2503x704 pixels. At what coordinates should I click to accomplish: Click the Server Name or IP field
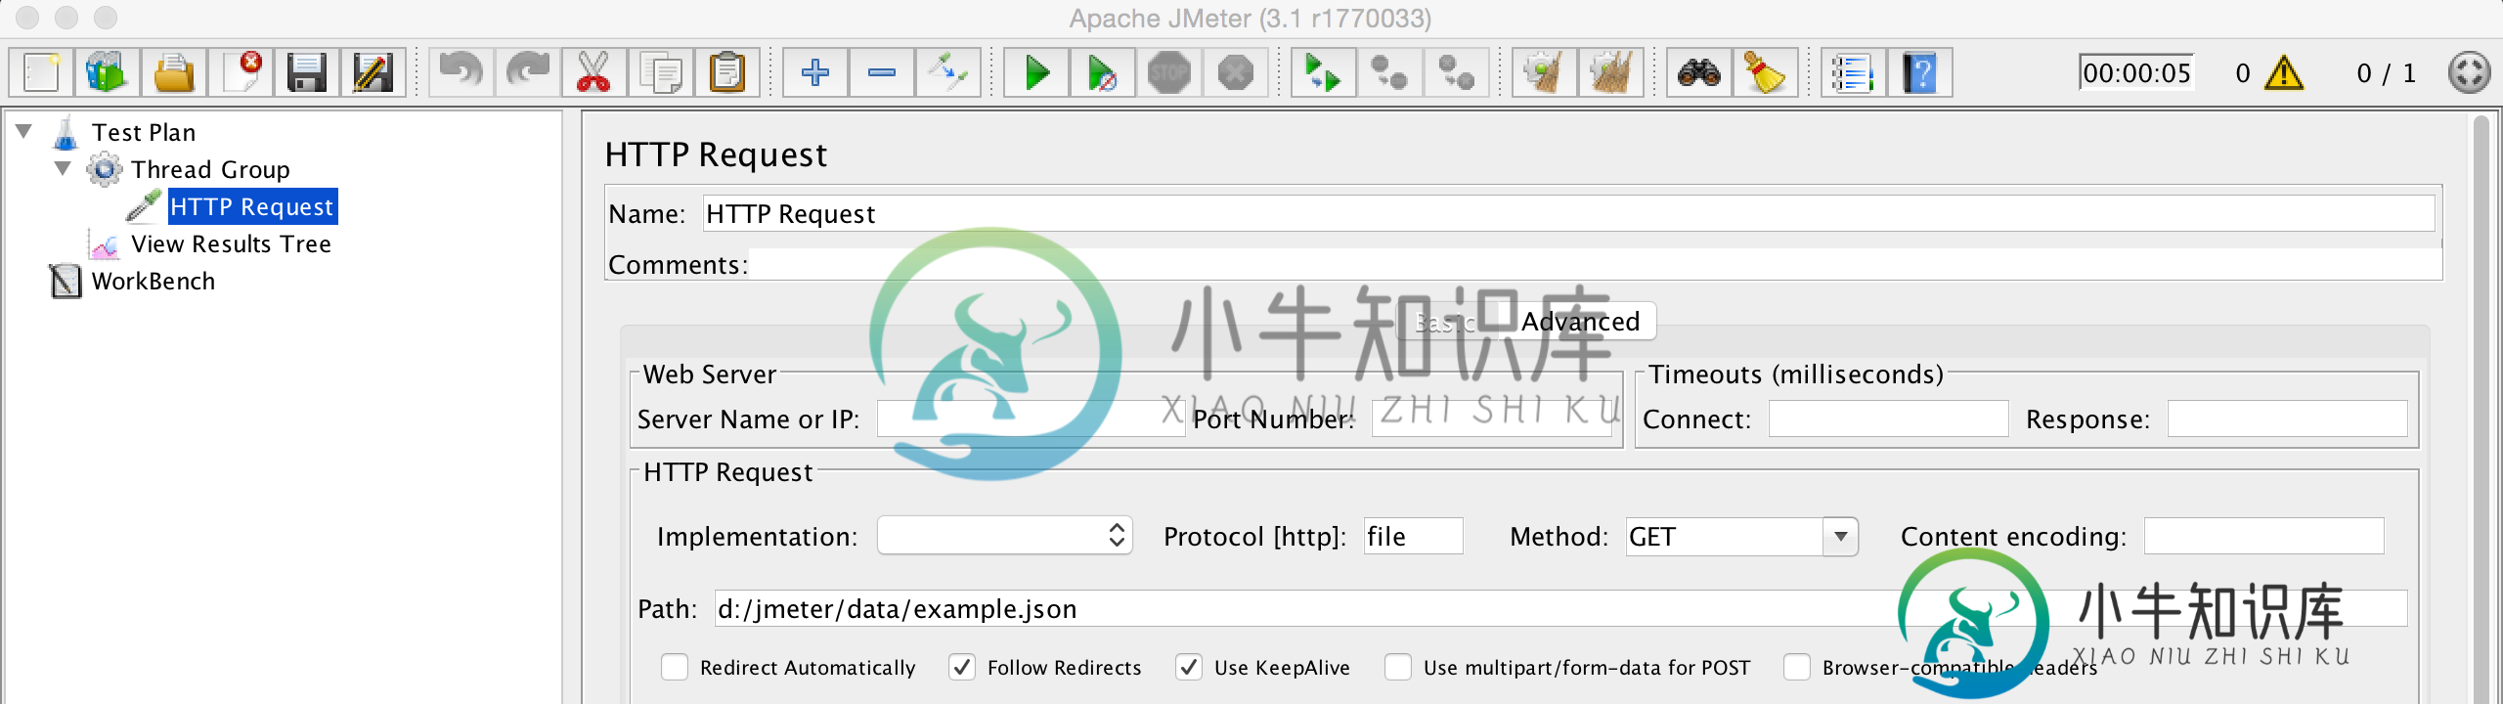click(1031, 418)
